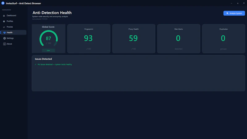
Task: Click the About info icon in the sidebar
Action: (4, 44)
